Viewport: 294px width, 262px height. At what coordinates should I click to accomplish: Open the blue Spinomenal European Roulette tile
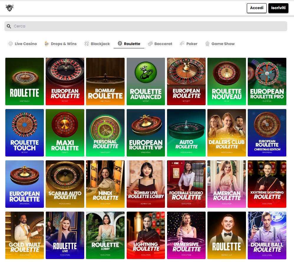pos(24,184)
